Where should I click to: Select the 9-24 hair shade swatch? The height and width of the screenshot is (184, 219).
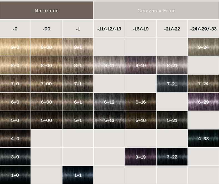[x=203, y=47]
